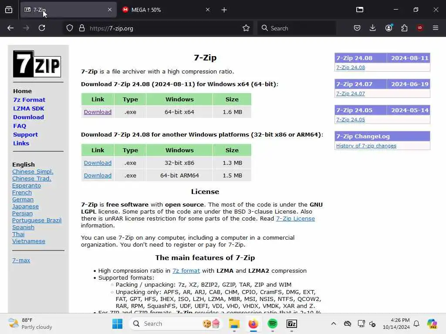Click the list all tabs icon
Viewport: 446px width, 334px height.
[x=359, y=10]
